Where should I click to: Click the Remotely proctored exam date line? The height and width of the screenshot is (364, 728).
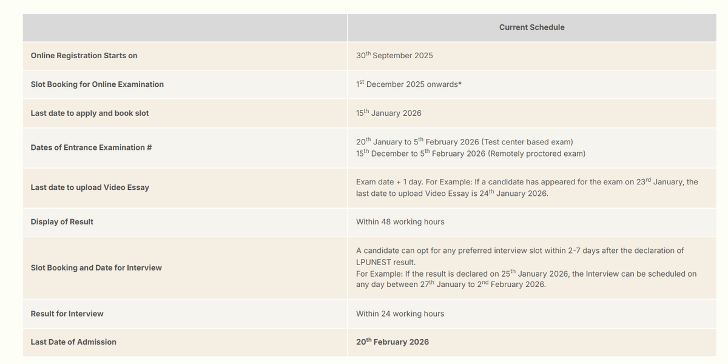470,153
